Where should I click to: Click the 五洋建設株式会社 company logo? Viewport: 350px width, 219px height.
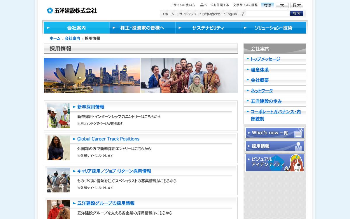[x=72, y=11]
